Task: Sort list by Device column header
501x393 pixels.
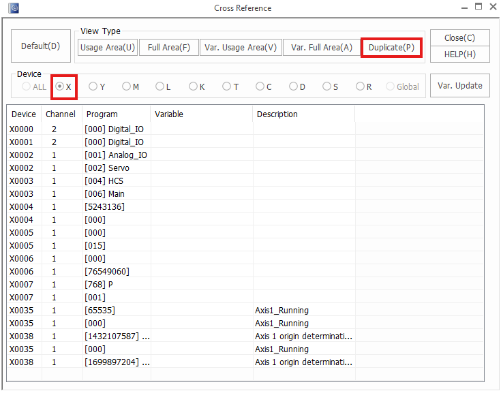Action: tap(24, 114)
